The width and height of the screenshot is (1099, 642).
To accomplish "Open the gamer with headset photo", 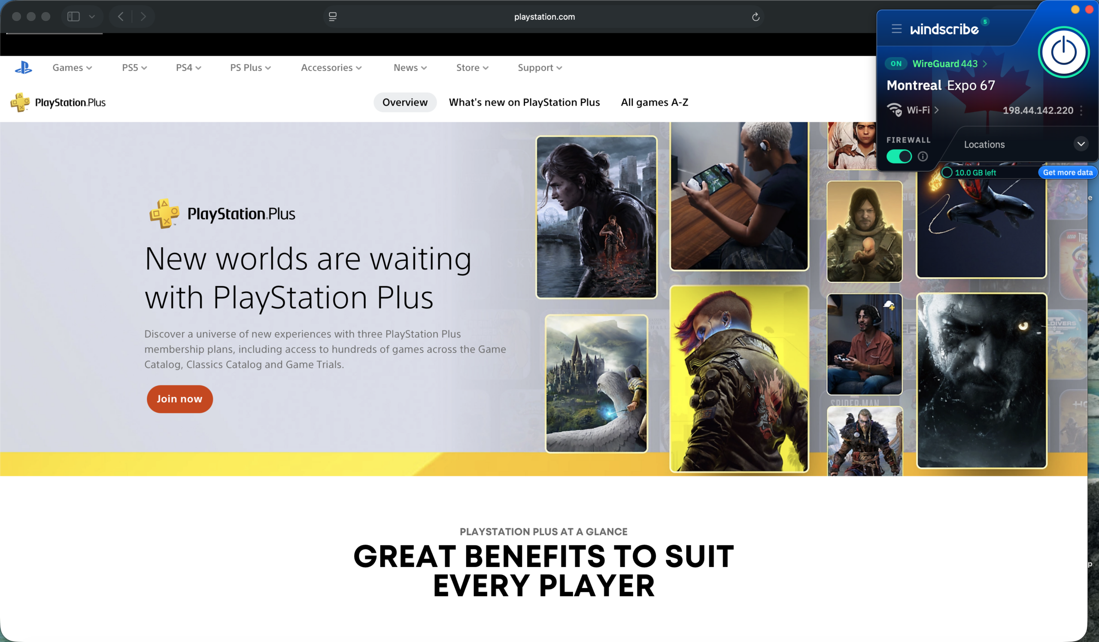I will [x=864, y=344].
